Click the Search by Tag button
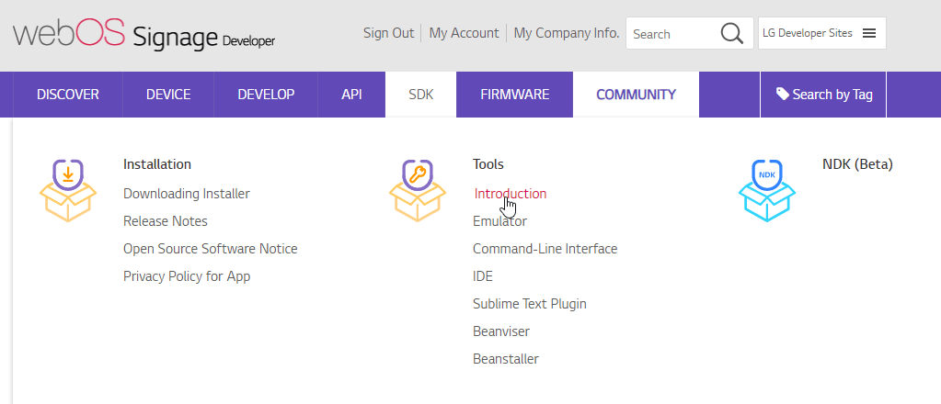 coord(823,94)
